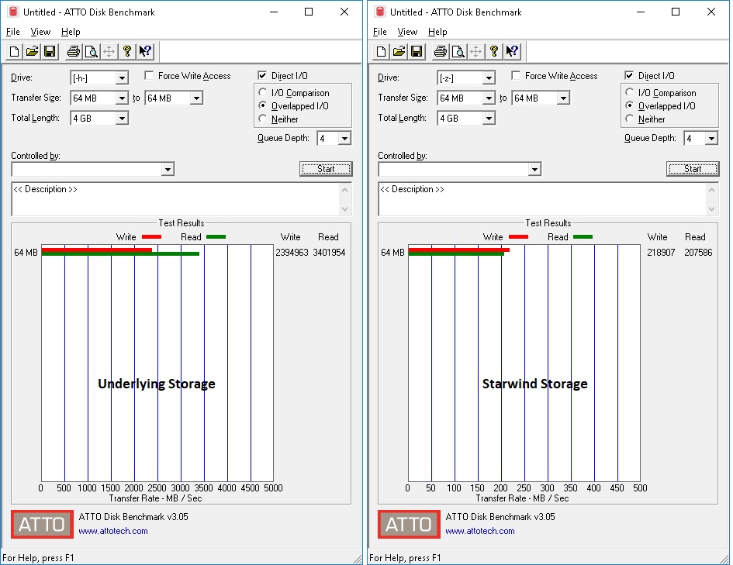Viewport: 733px width, 565px height.
Task: Open File menu in right ATTO window
Action: [379, 32]
